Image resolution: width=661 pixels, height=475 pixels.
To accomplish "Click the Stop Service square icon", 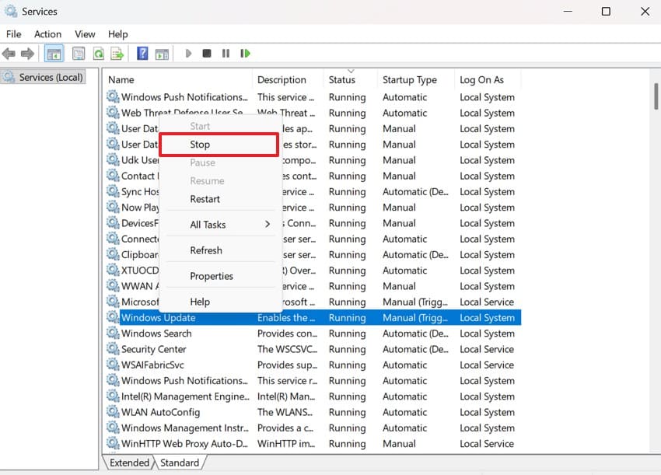I will (x=207, y=54).
